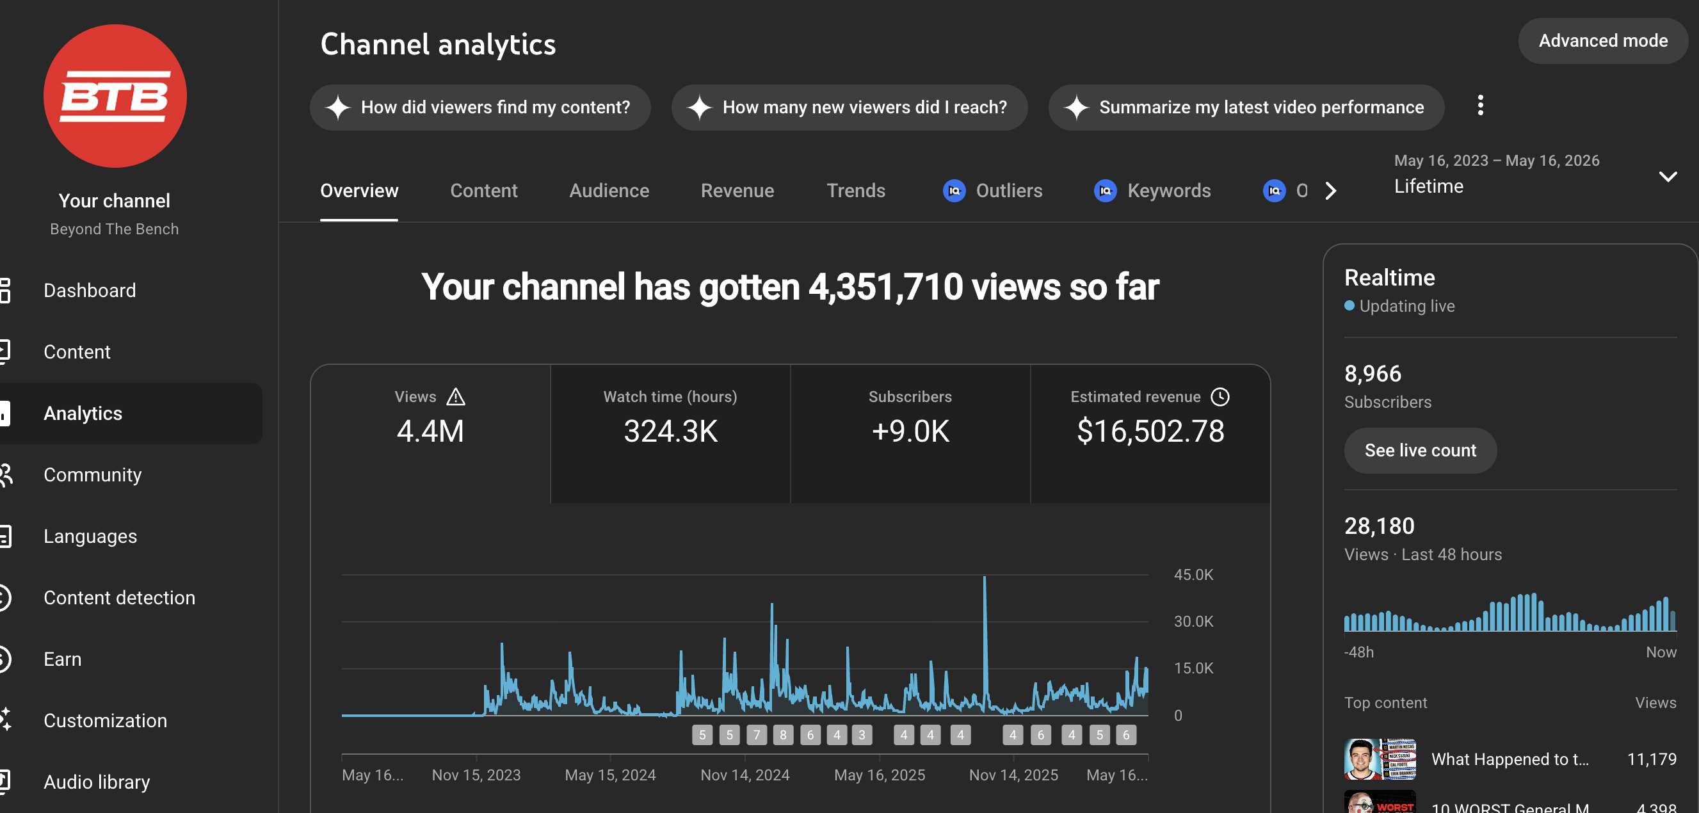This screenshot has height=813, width=1699.
Task: Switch to the Revenue tab
Action: (x=737, y=191)
